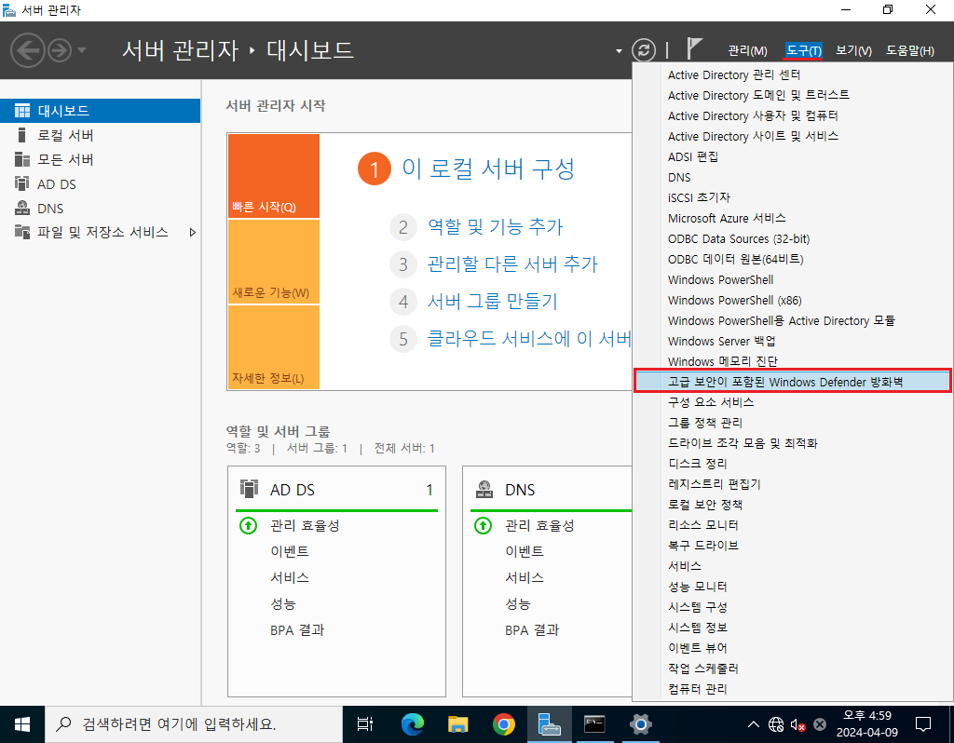The height and width of the screenshot is (743, 954).
Task: Click the 서버 그룹 만들기 link
Action: tap(492, 301)
